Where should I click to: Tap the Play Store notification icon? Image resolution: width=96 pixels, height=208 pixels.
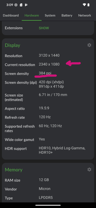26,5
